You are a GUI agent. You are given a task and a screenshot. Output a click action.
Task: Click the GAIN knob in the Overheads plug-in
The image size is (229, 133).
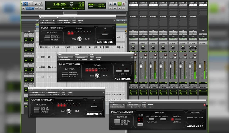(97, 76)
